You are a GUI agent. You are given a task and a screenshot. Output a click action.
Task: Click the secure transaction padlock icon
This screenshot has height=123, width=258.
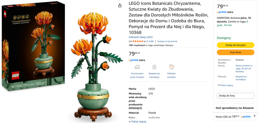pos(154,67)
